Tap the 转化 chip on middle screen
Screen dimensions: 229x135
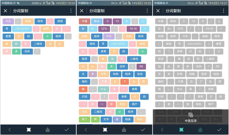click(140, 119)
